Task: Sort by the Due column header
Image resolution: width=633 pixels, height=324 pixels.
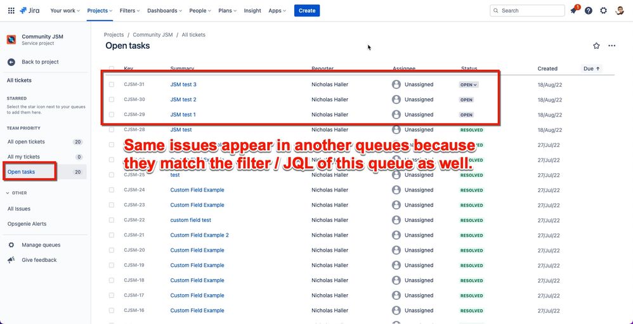Action: [591, 68]
